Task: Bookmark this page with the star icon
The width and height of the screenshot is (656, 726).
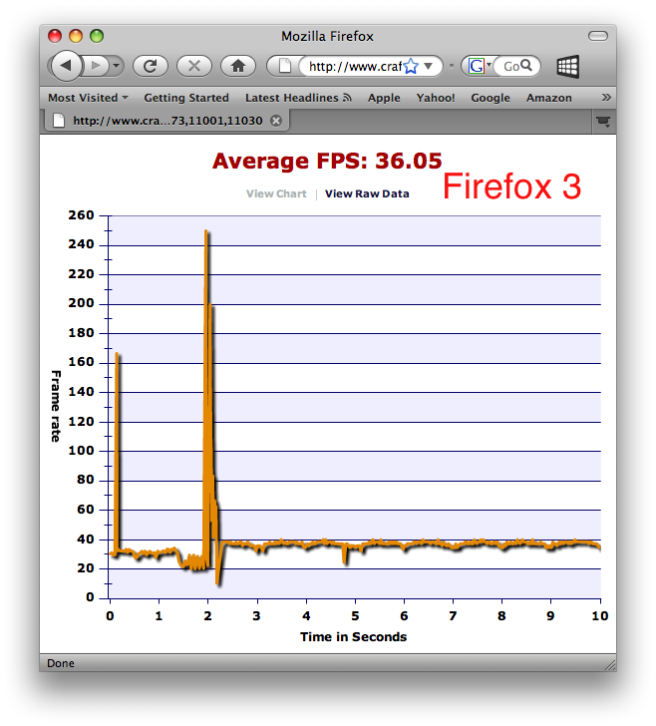Action: click(411, 66)
